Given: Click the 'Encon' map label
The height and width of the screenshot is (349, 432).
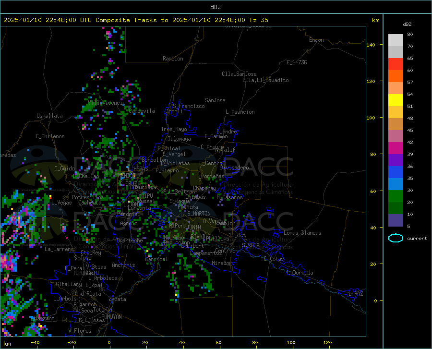Looking at the screenshot, I should 316,40.
